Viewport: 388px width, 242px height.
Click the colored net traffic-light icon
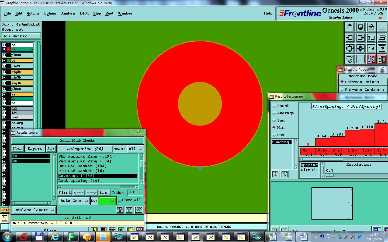pyautogui.click(x=371, y=59)
